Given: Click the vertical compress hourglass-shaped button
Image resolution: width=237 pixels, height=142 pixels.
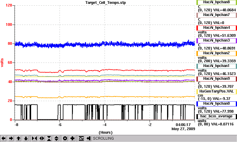Looking at the screenshot, I should [x=49, y=138].
